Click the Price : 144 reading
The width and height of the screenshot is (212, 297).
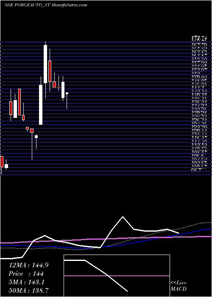(26, 274)
